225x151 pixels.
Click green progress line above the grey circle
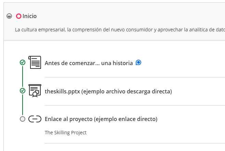pos(23,105)
